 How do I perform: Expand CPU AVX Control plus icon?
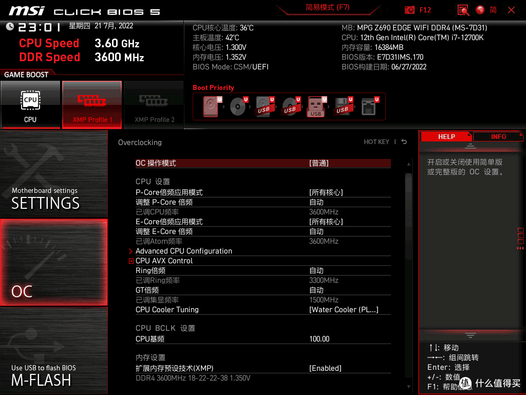point(131,261)
